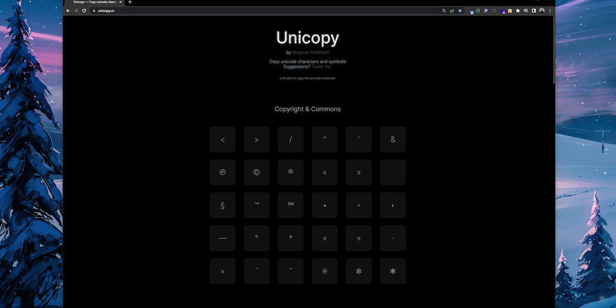The image size is (616, 308).
Task: Go forward in the browser
Action: 76,11
